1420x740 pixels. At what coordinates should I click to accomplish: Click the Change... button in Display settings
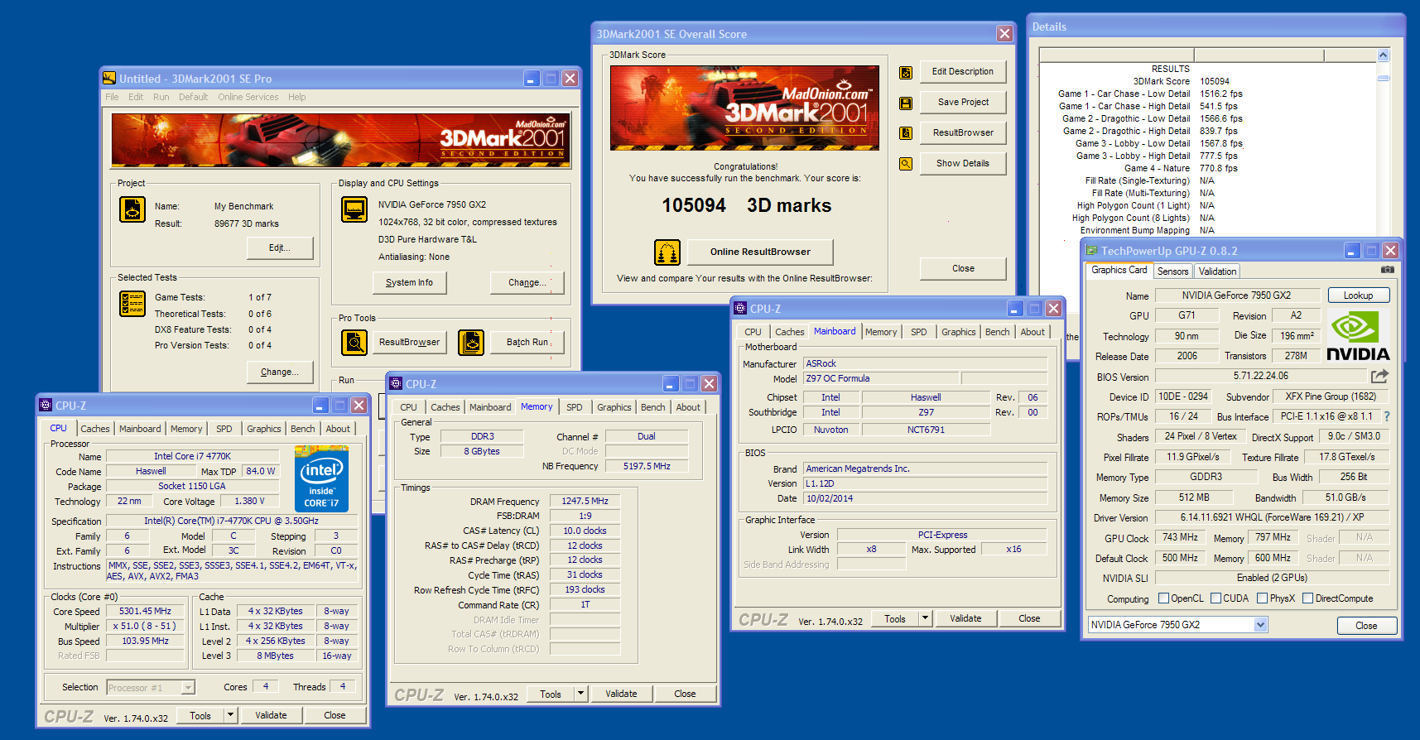tap(527, 282)
